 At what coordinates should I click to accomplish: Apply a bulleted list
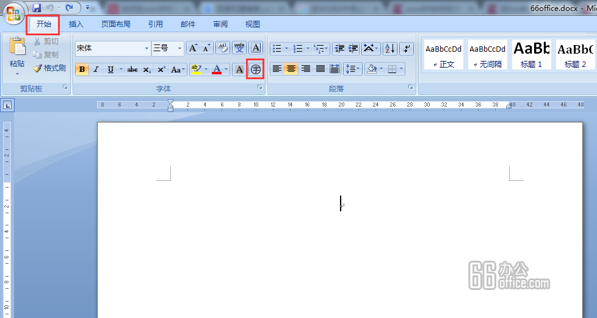(277, 48)
